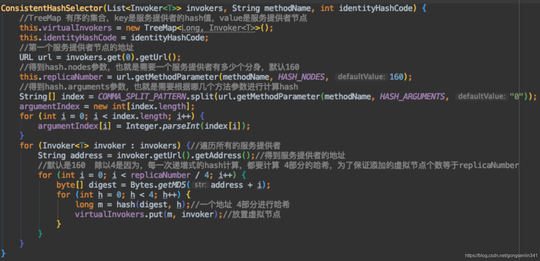Click the HASH_ARGUMENTS constant
Screen dimensions: 540x261
(413, 97)
